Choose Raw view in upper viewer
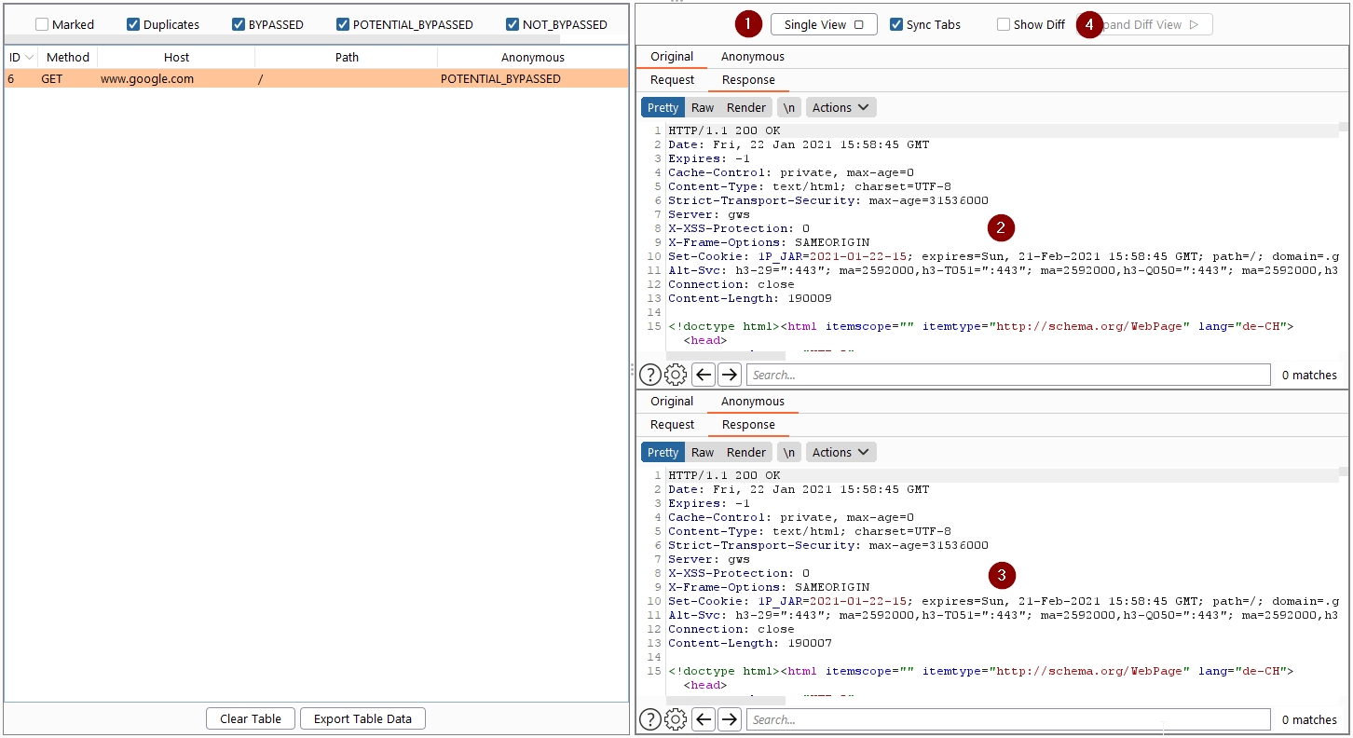Image resolution: width=1353 pixels, height=738 pixels. 703,107
